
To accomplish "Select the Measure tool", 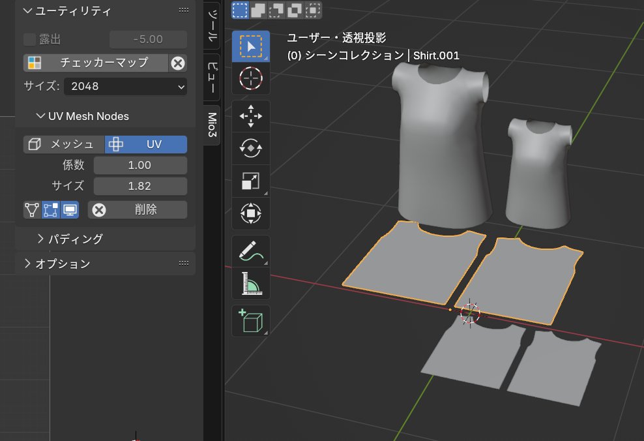I will [x=251, y=284].
